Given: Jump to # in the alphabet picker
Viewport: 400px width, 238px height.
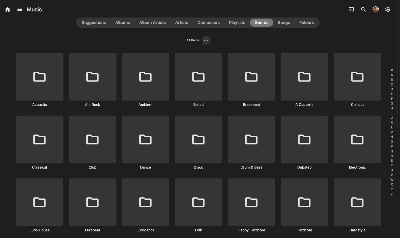Looking at the screenshot, I should [392, 70].
